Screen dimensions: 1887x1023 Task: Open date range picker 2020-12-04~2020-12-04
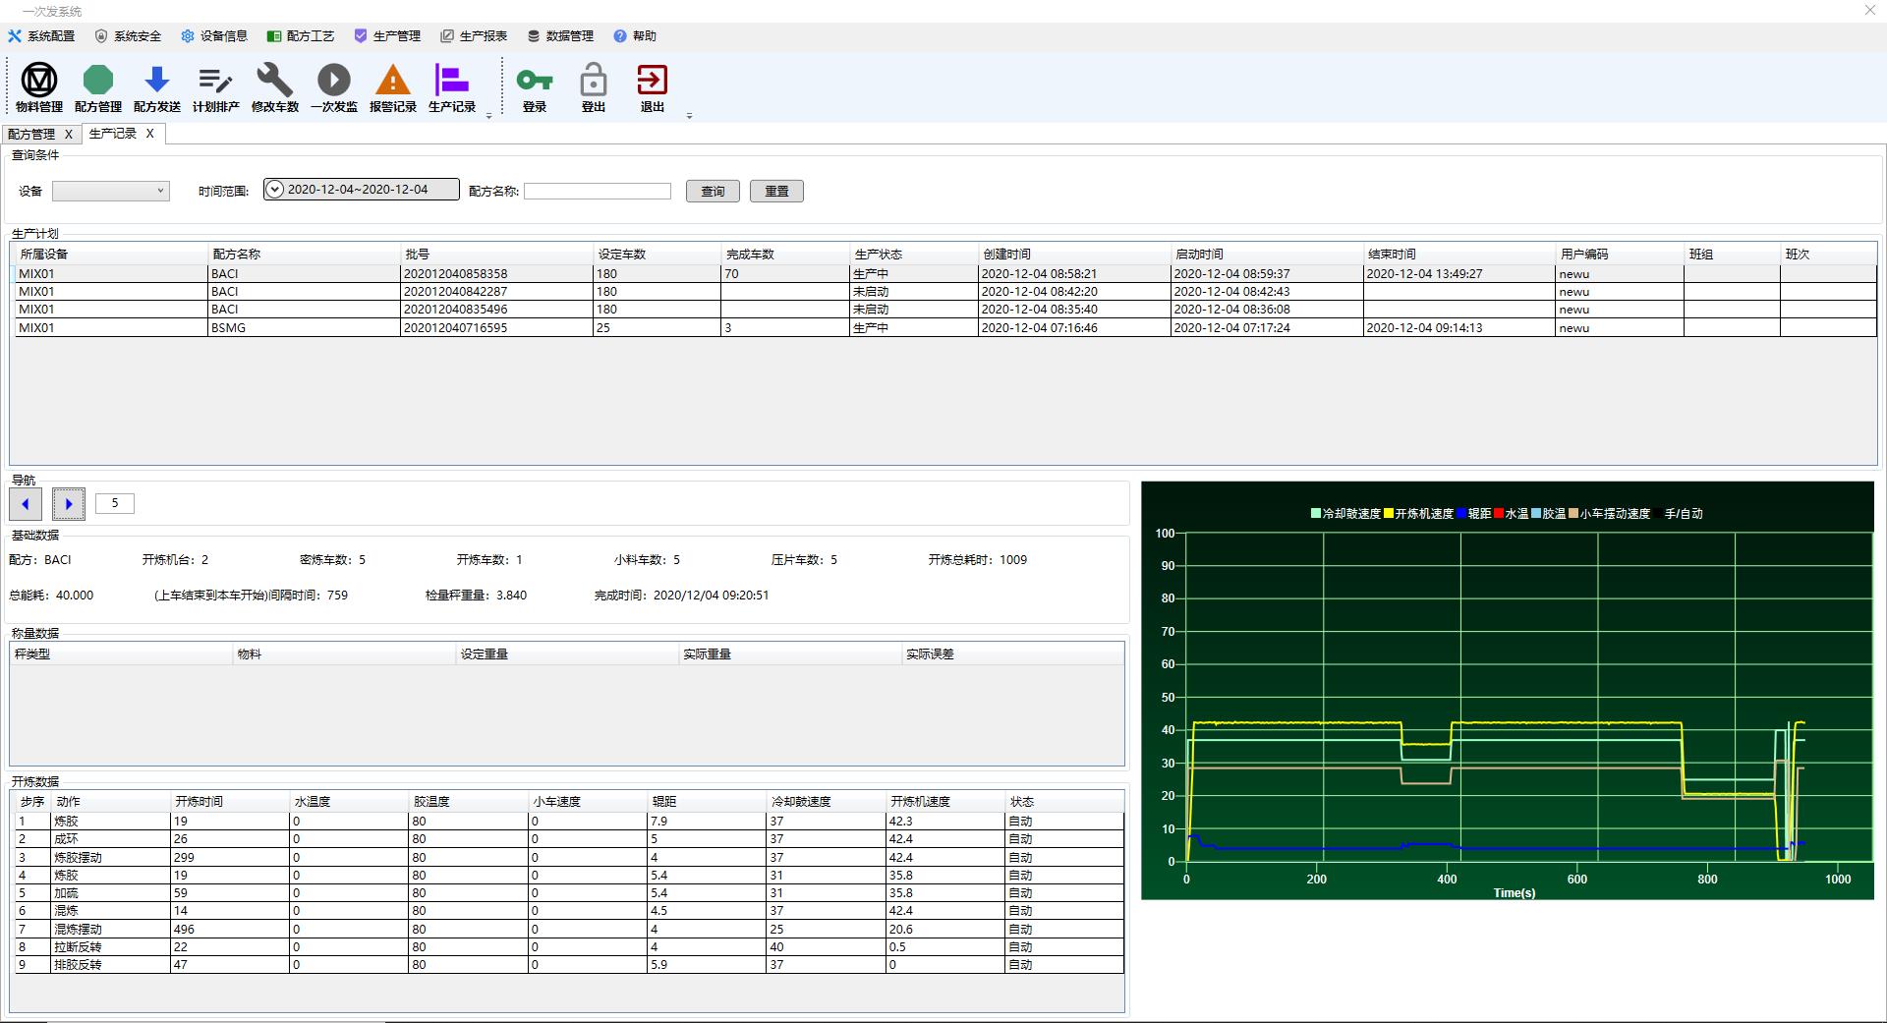pyautogui.click(x=361, y=190)
